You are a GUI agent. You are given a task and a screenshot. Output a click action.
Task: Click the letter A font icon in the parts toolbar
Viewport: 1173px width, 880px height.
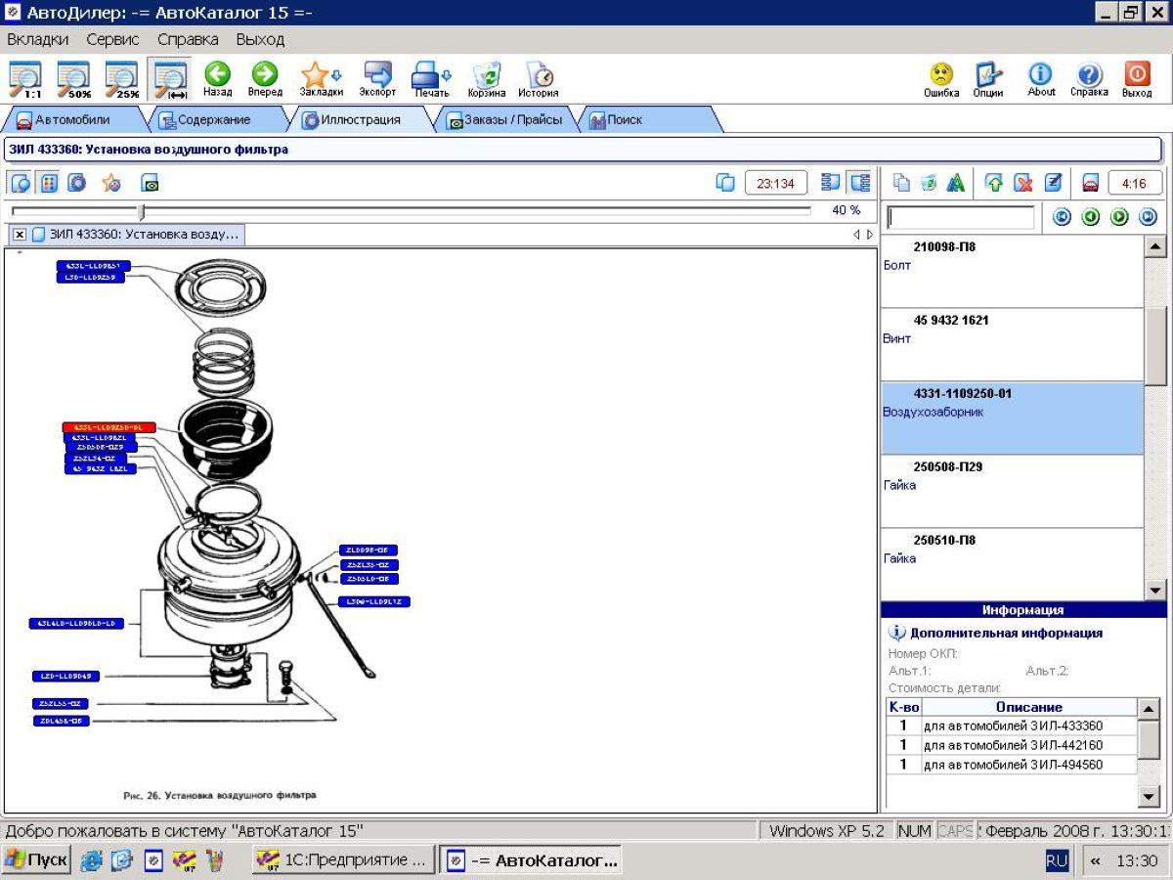point(955,183)
